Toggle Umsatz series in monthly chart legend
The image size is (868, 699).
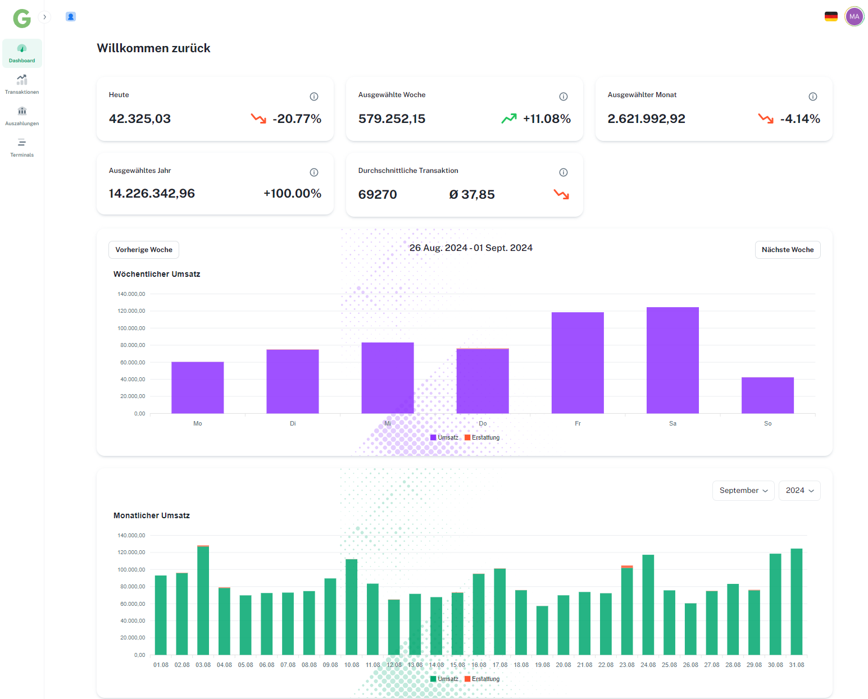(444, 679)
